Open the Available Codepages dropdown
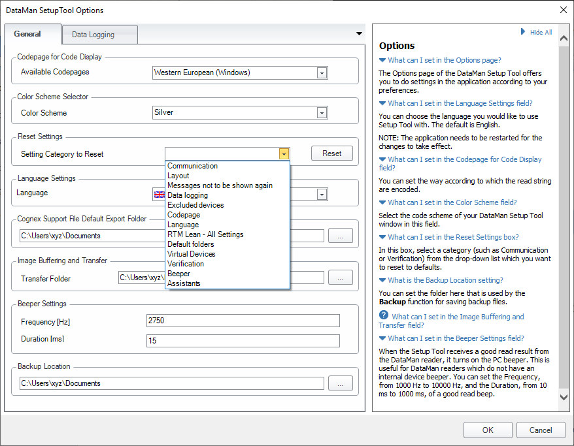574x446 pixels. point(321,73)
